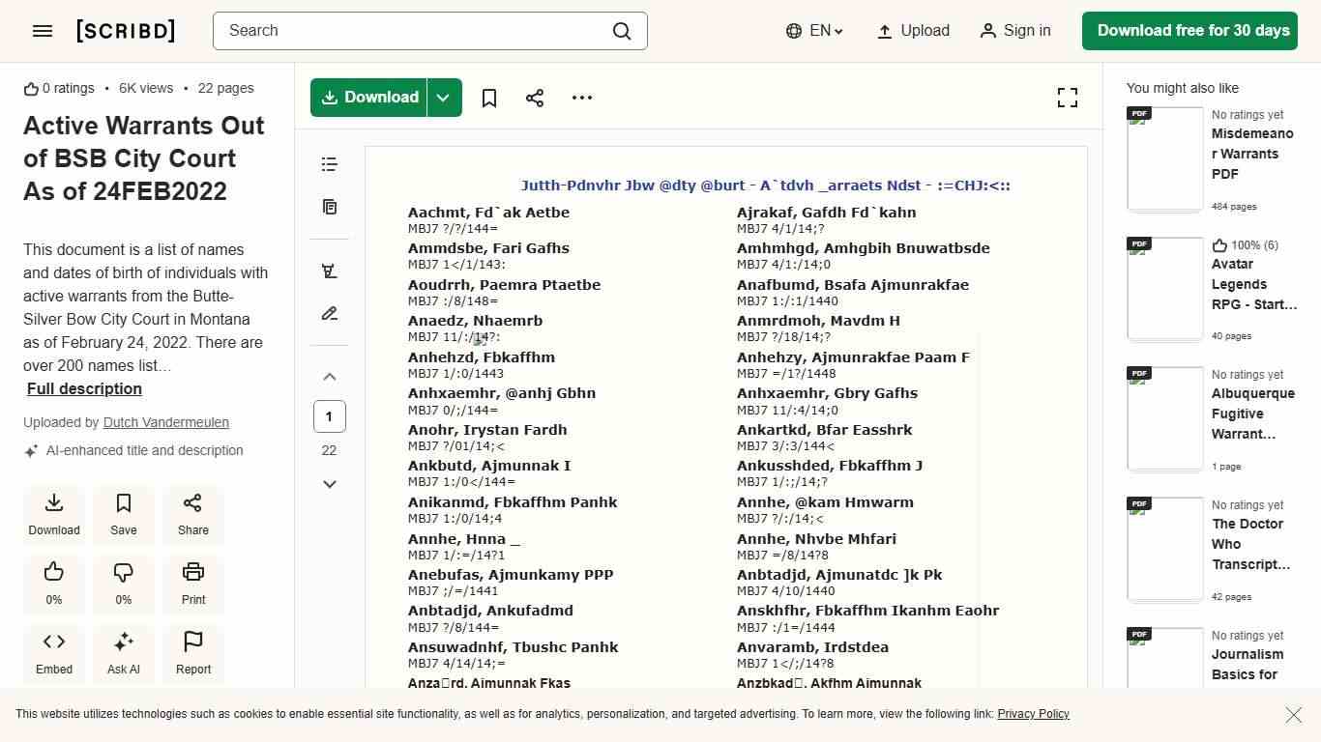Open the three-dot more options menu
This screenshot has height=742, width=1321.
[581, 97]
